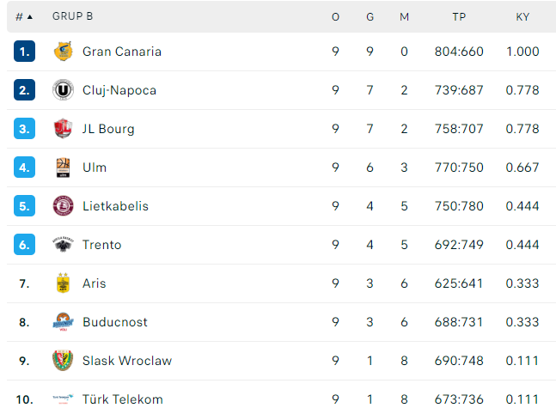
Task: Open the JL Bourg team logo
Action: coord(63,129)
